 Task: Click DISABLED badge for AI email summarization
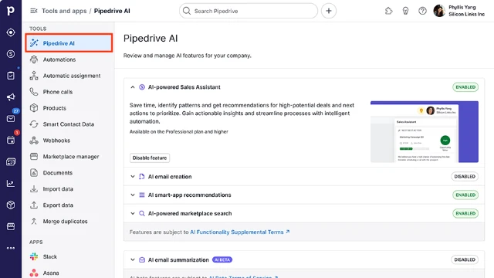[x=465, y=259]
